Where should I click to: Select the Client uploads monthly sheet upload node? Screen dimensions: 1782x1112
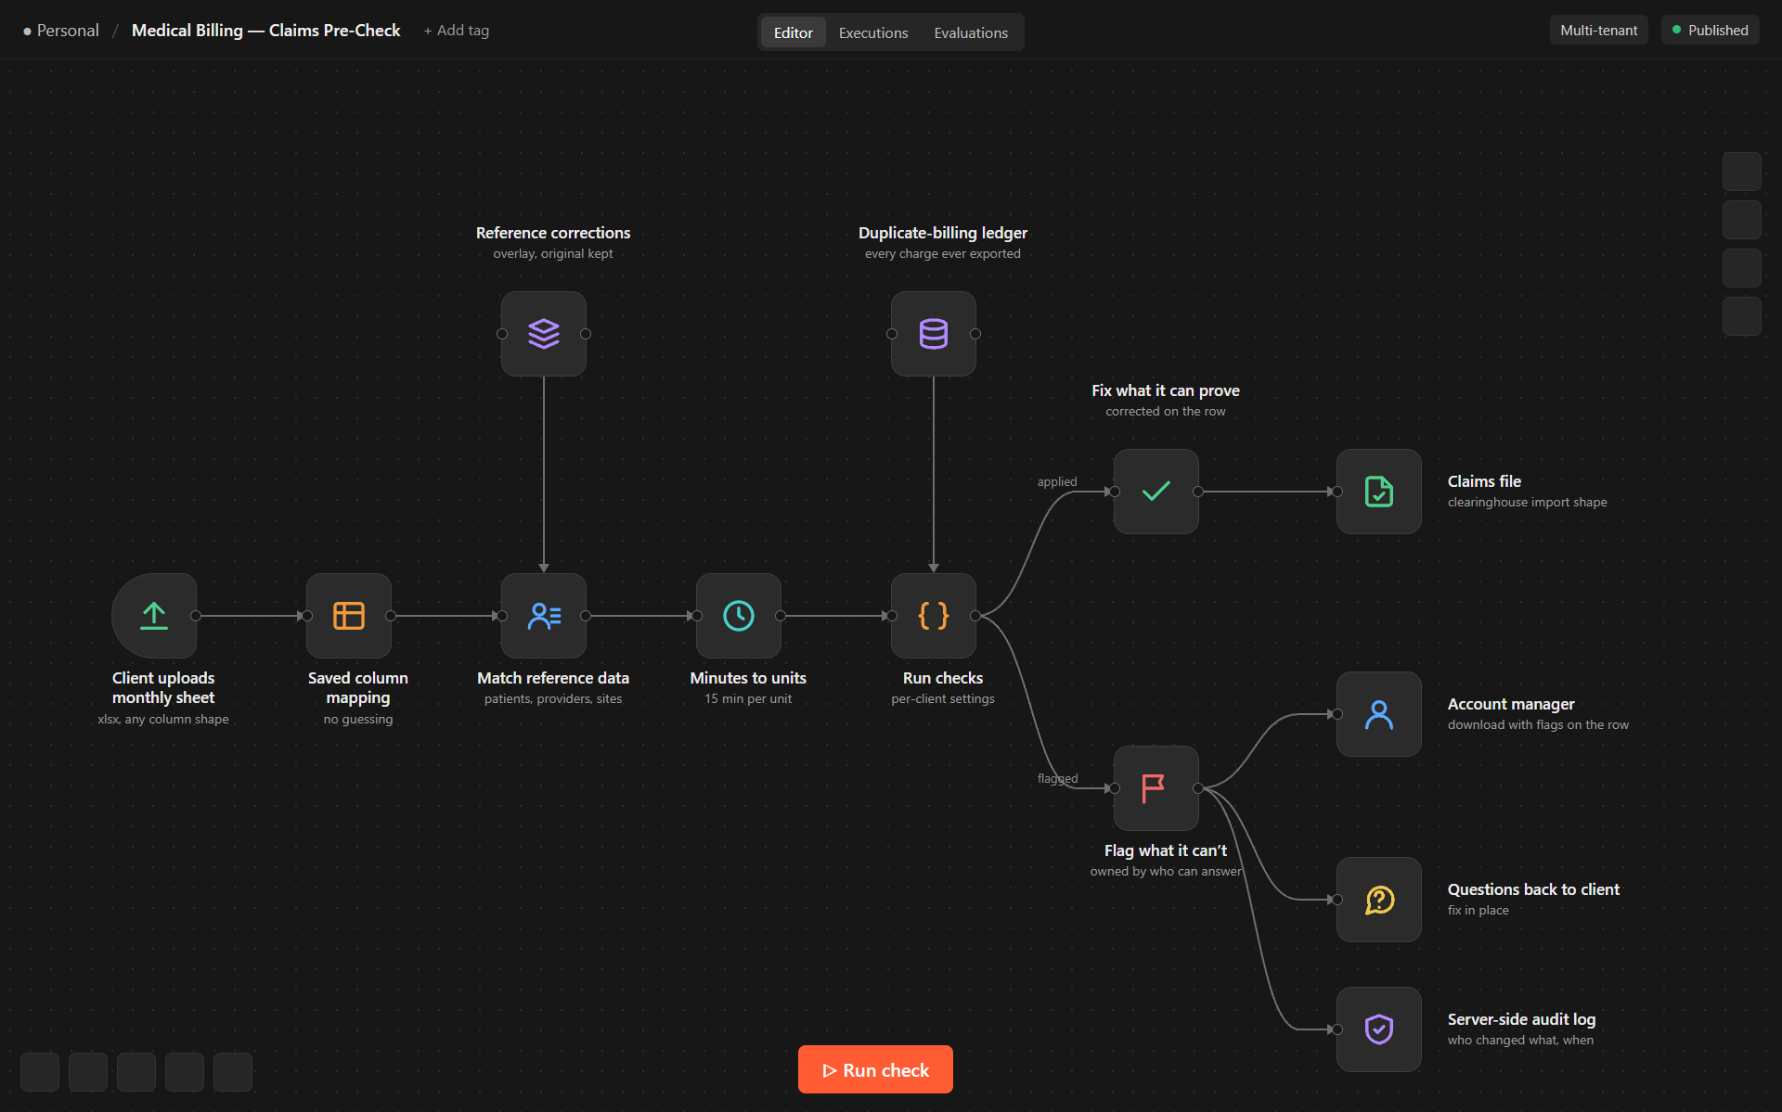(154, 616)
